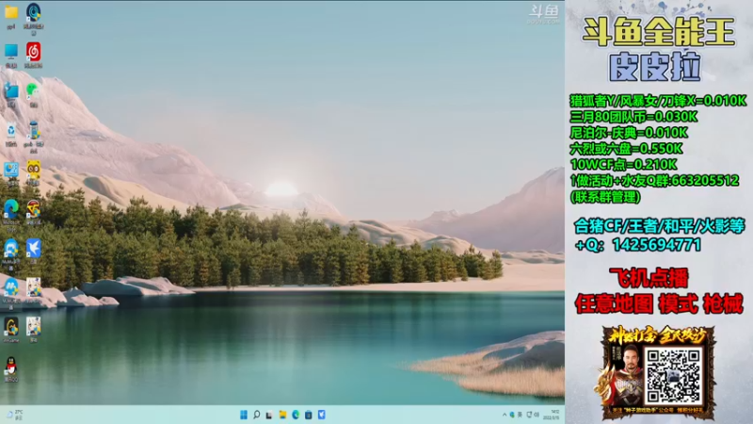753x424 pixels.
Task: Click the '皮皮拉' streamer name text
Action: [655, 66]
